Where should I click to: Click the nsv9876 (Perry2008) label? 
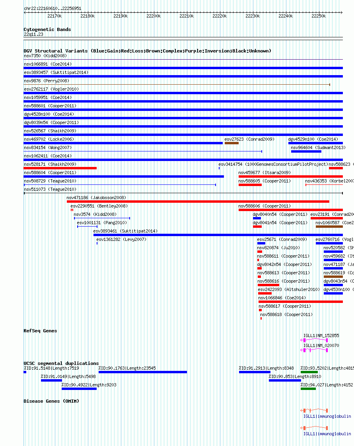pyautogui.click(x=47, y=81)
